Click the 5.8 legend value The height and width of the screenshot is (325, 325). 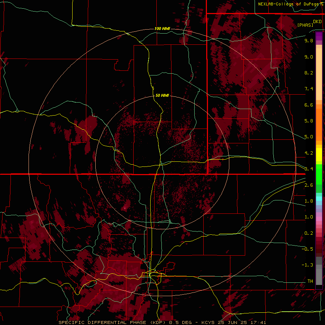[309, 121]
